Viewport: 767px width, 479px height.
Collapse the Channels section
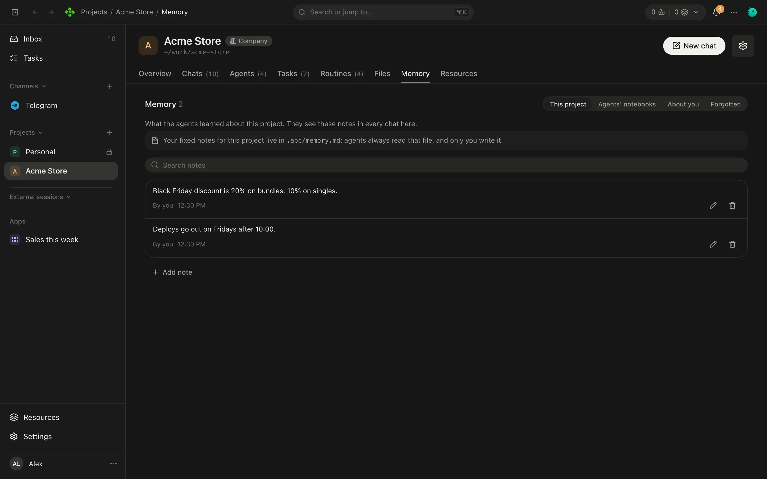[x=28, y=86]
